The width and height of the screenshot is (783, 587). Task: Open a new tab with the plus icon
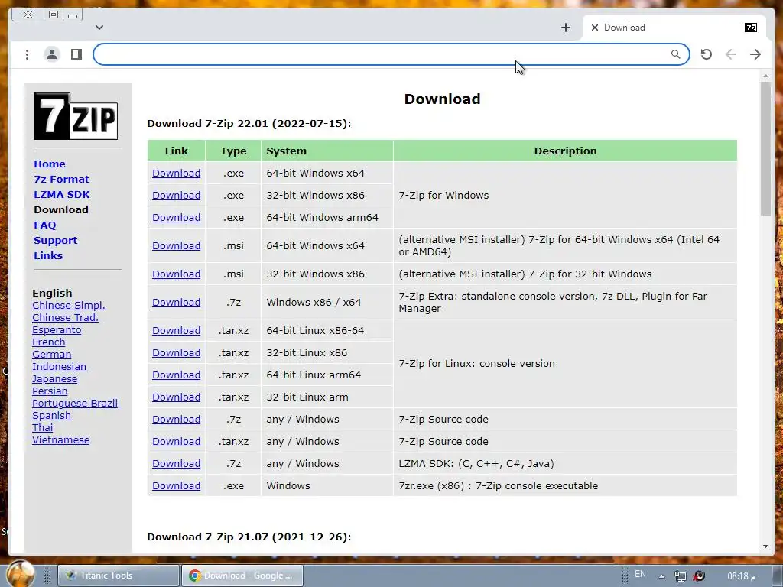point(565,28)
